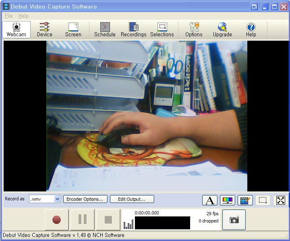Open the Options settings
Viewport: 290px width, 241px height.
point(194,29)
